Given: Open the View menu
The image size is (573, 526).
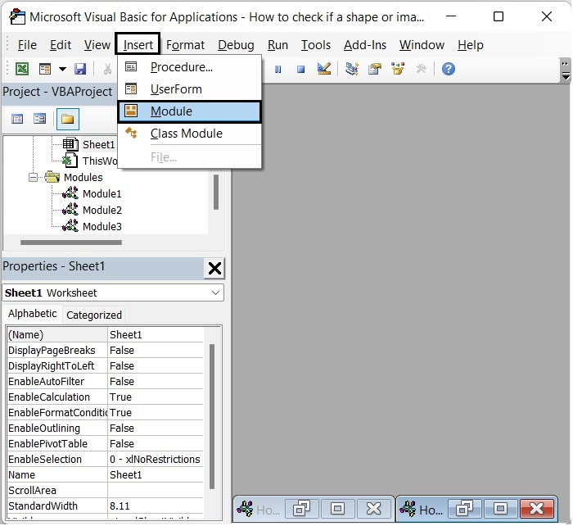Looking at the screenshot, I should (97, 44).
